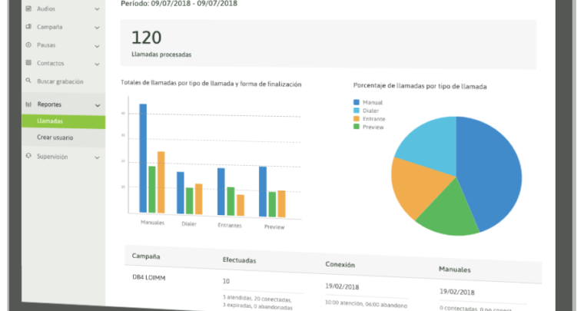Select Crear usuario in the sidebar
The image size is (584, 311).
pyautogui.click(x=55, y=137)
